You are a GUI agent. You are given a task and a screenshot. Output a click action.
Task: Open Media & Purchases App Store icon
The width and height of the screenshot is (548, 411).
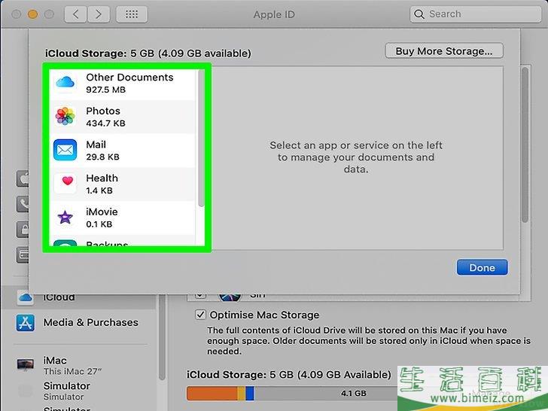coord(25,323)
